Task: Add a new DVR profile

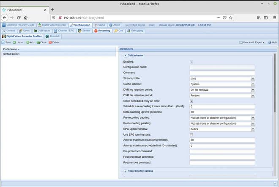Action: (30, 42)
